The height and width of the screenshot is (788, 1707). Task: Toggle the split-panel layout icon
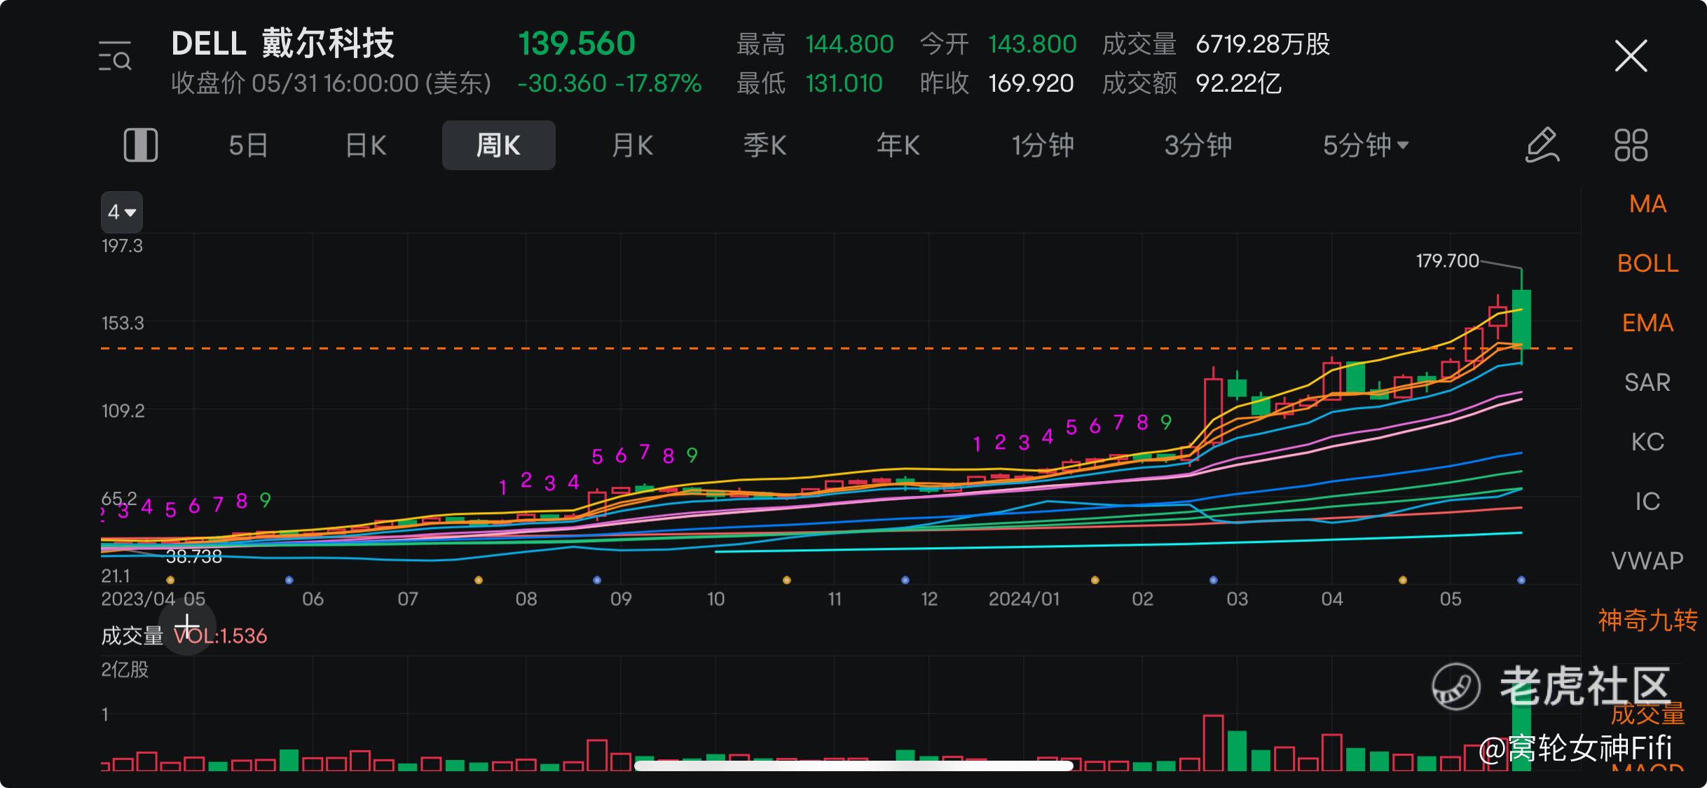pos(141,146)
